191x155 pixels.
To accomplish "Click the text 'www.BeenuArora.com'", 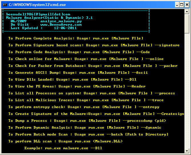I will (61, 25).
